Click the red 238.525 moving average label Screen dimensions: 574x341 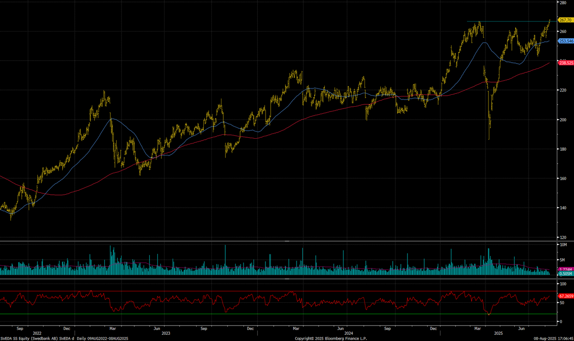pos(565,63)
